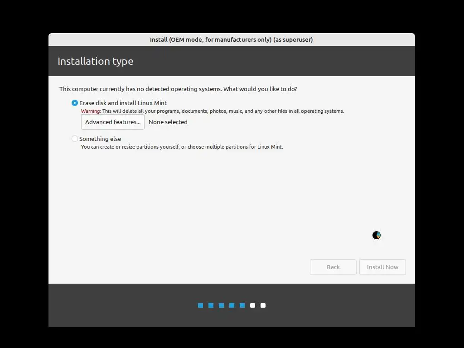Click the Install Now button
This screenshot has height=348, width=464.
point(382,267)
